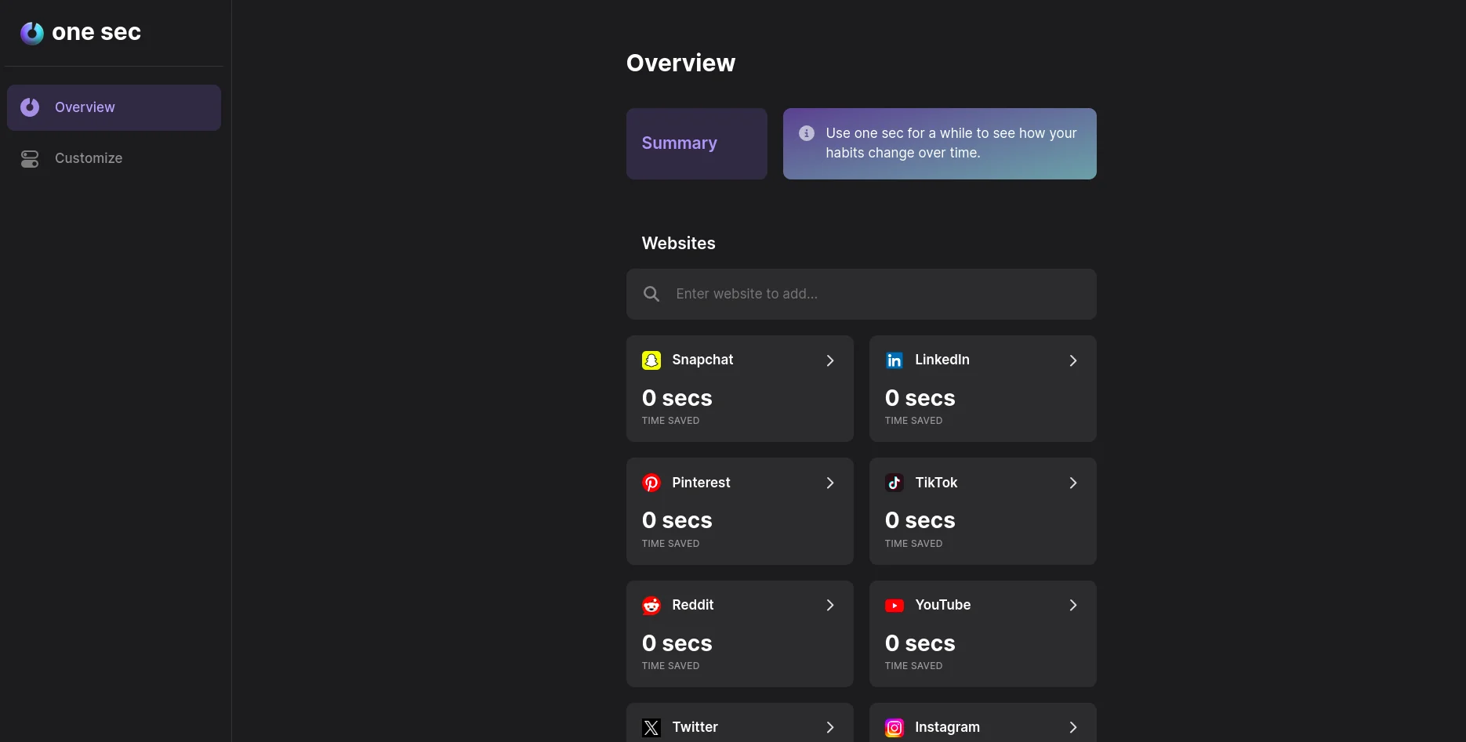Click Snapchat's TIME SAVED label
The image size is (1466, 742).
tap(671, 421)
